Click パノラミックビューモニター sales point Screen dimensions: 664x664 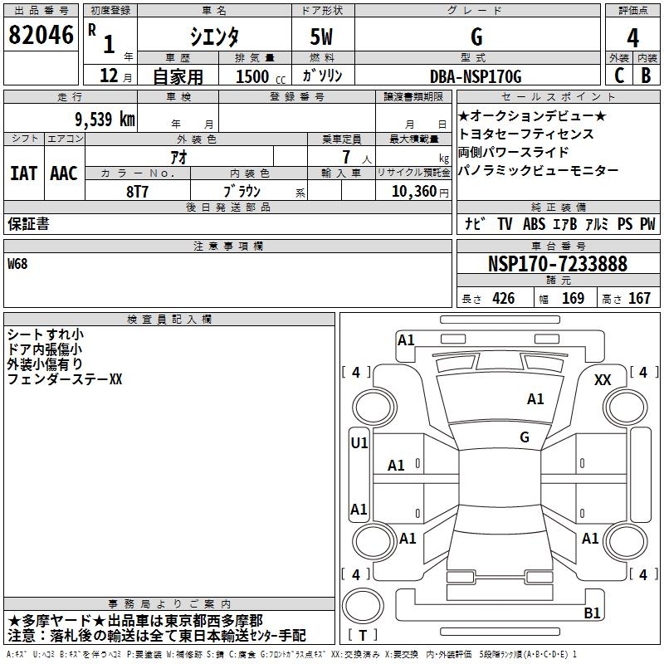pos(538,170)
